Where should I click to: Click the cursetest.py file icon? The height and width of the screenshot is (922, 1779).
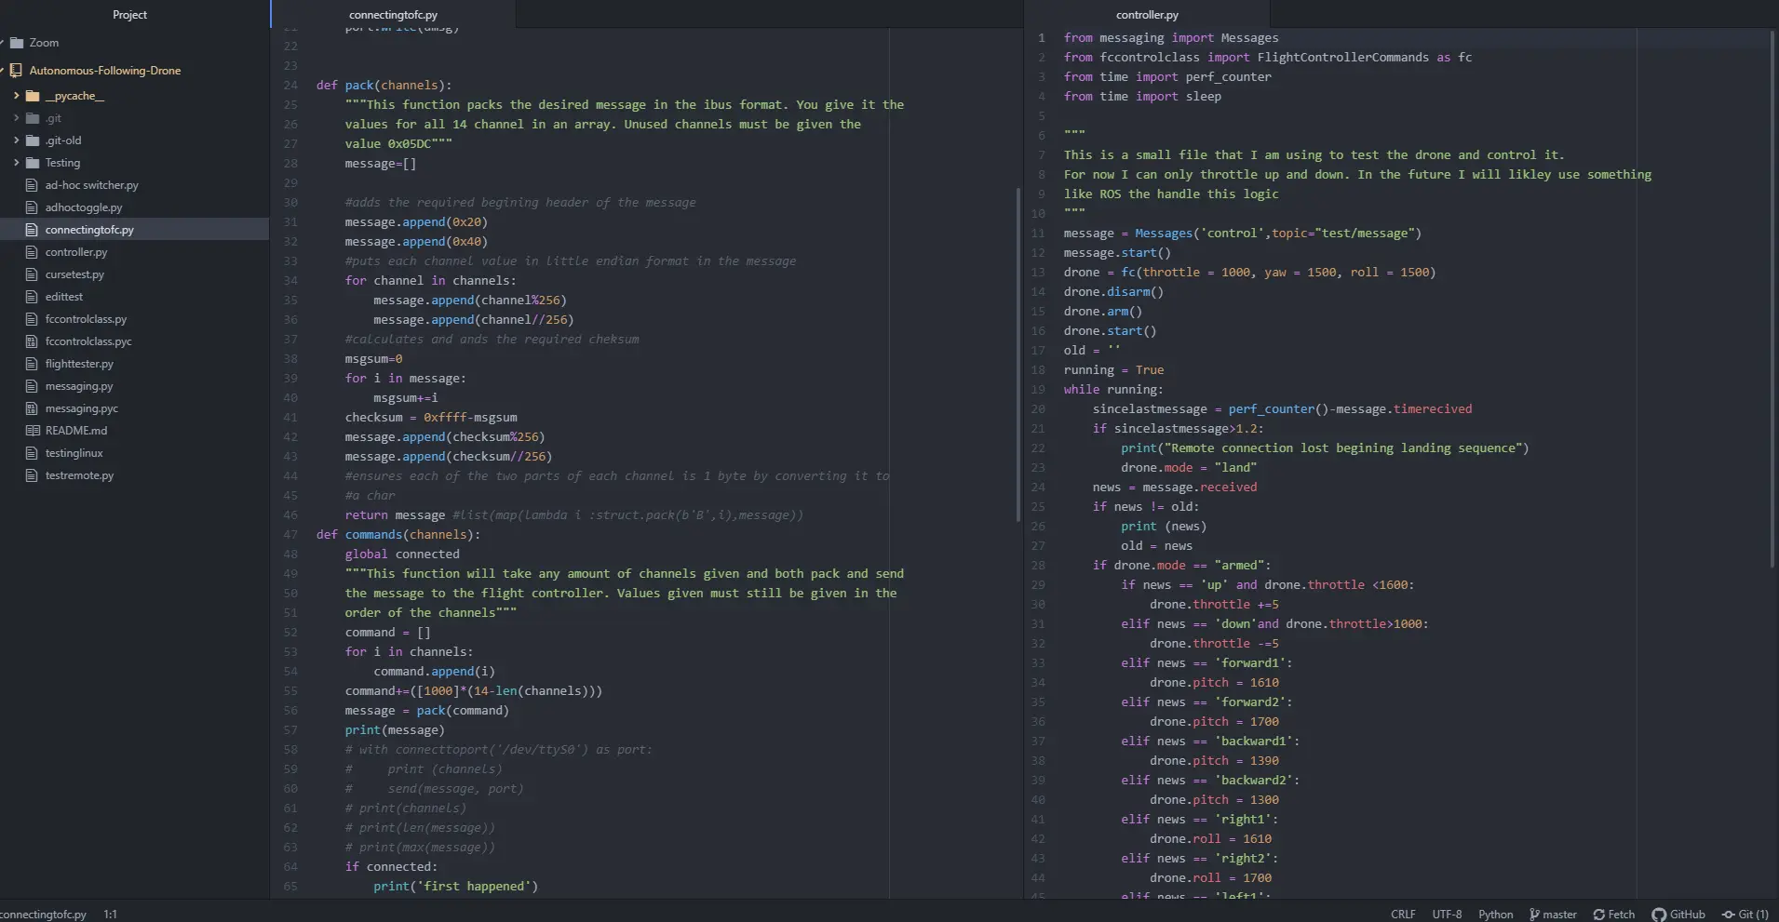[33, 274]
